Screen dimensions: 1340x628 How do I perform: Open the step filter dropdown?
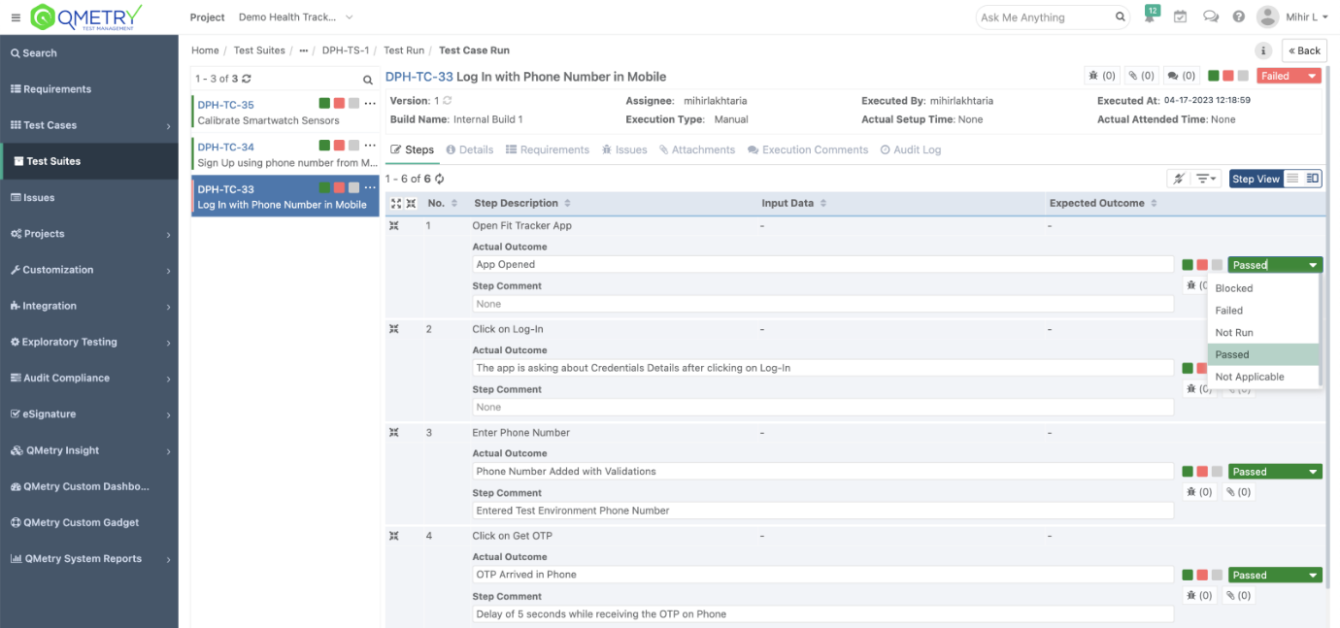tap(1207, 179)
